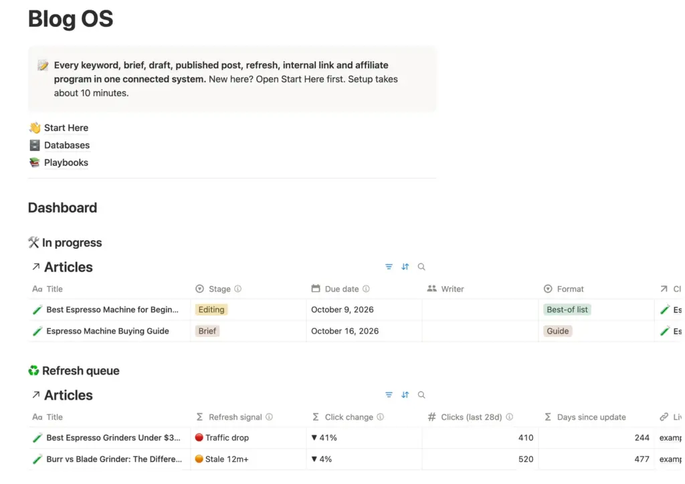Click the In progress section heading

pos(72,243)
